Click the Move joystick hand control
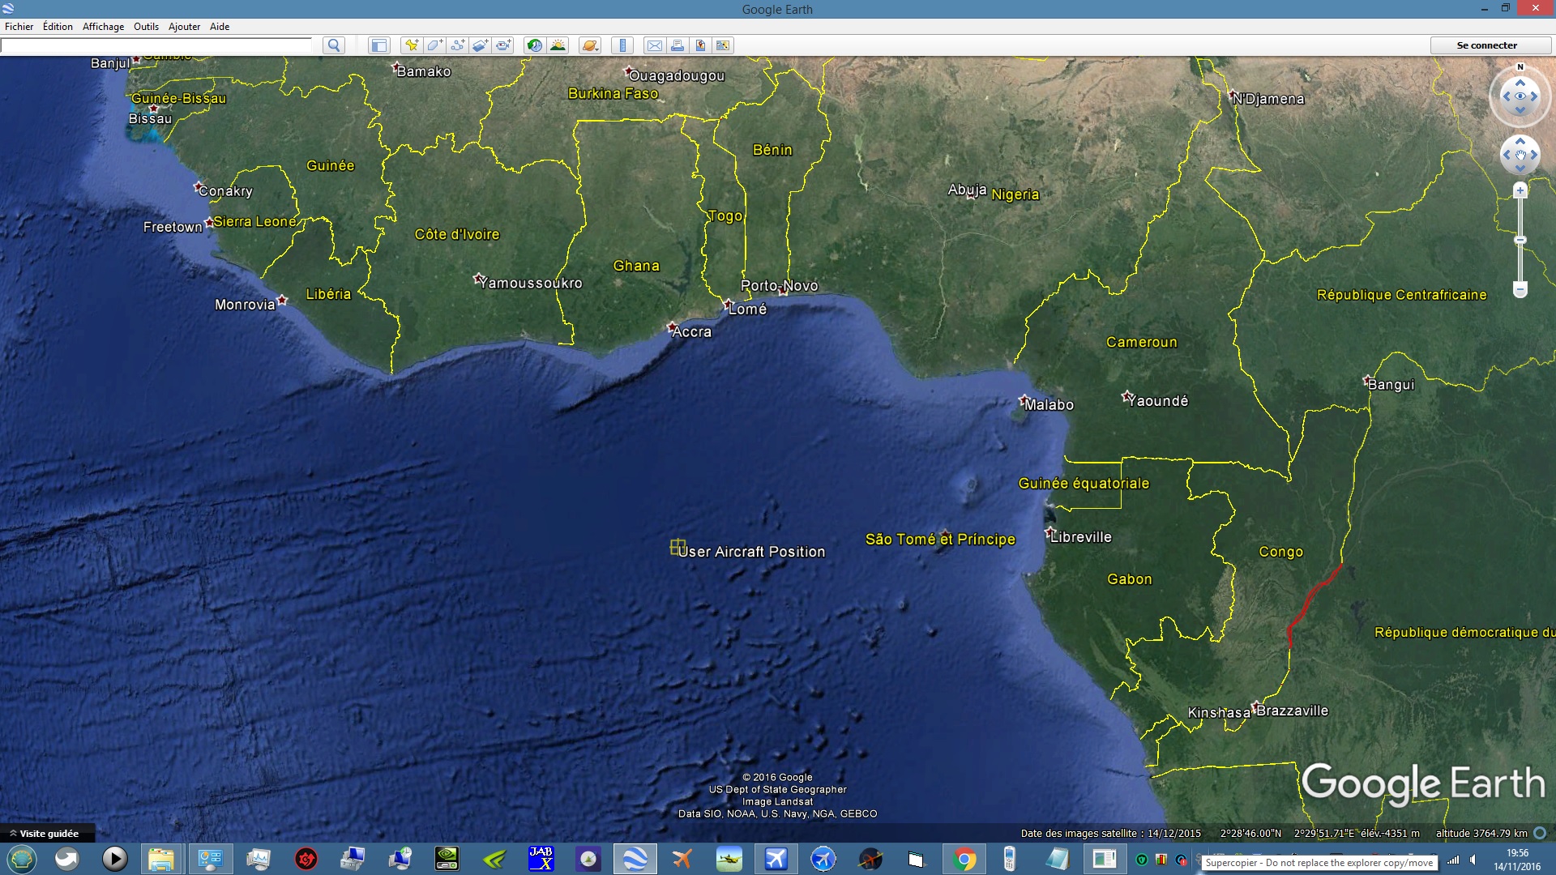 click(1520, 155)
